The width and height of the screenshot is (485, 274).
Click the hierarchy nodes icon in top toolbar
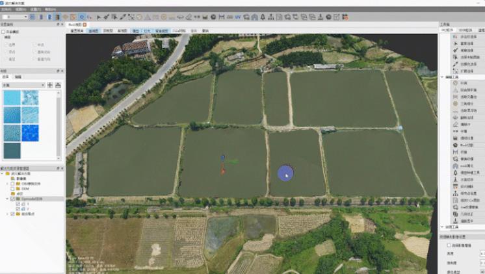[271, 17]
